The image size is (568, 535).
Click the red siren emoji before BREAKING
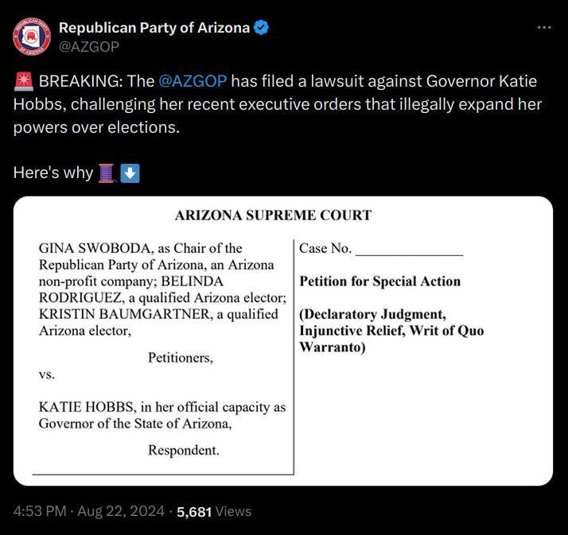(x=24, y=81)
